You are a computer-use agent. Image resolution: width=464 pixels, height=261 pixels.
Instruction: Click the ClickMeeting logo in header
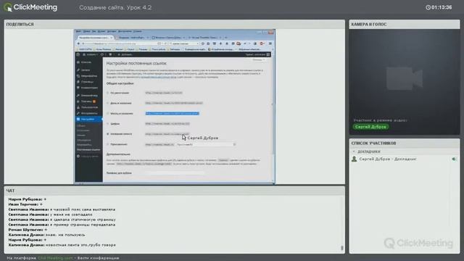pos(30,7)
